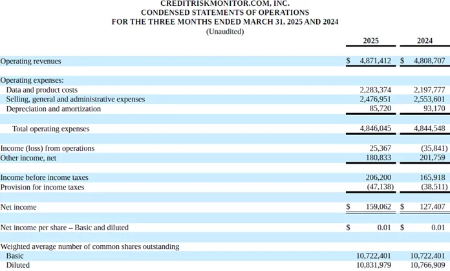Click the net income value 159,062

tap(378, 207)
